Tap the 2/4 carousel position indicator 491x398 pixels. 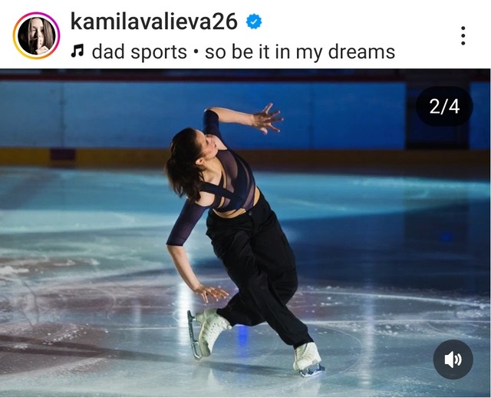pos(444,107)
